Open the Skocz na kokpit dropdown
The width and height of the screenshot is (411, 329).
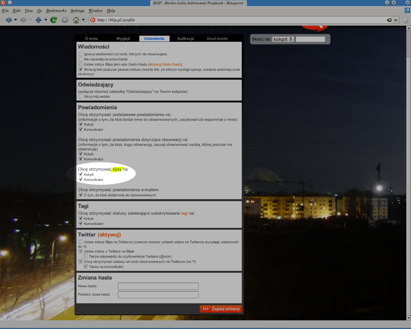click(283, 39)
